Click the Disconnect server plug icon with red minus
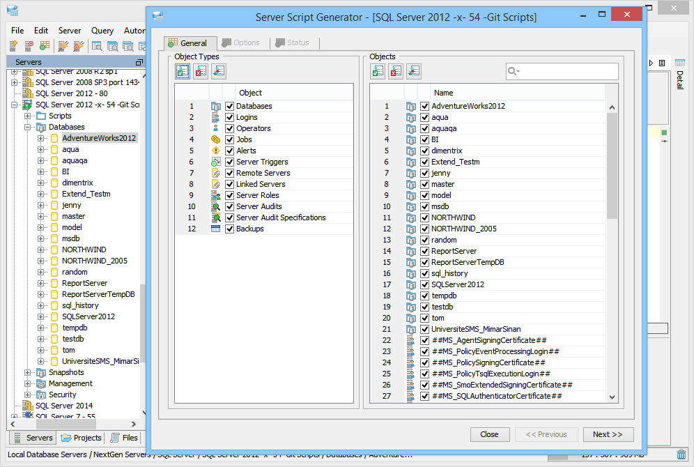The height and width of the screenshot is (467, 694). [x=78, y=45]
